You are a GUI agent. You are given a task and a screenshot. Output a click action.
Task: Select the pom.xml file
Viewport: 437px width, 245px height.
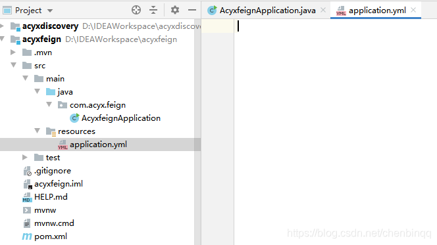pyautogui.click(x=51, y=236)
